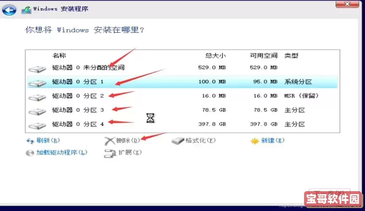The image size is (365, 211).
Task: Click the 可用空间 column header
Action: coord(263,56)
